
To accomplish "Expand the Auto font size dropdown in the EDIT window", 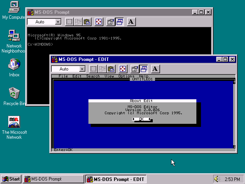I will (82, 69).
